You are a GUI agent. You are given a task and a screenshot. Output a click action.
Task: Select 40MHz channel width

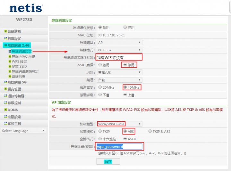coord(125,87)
